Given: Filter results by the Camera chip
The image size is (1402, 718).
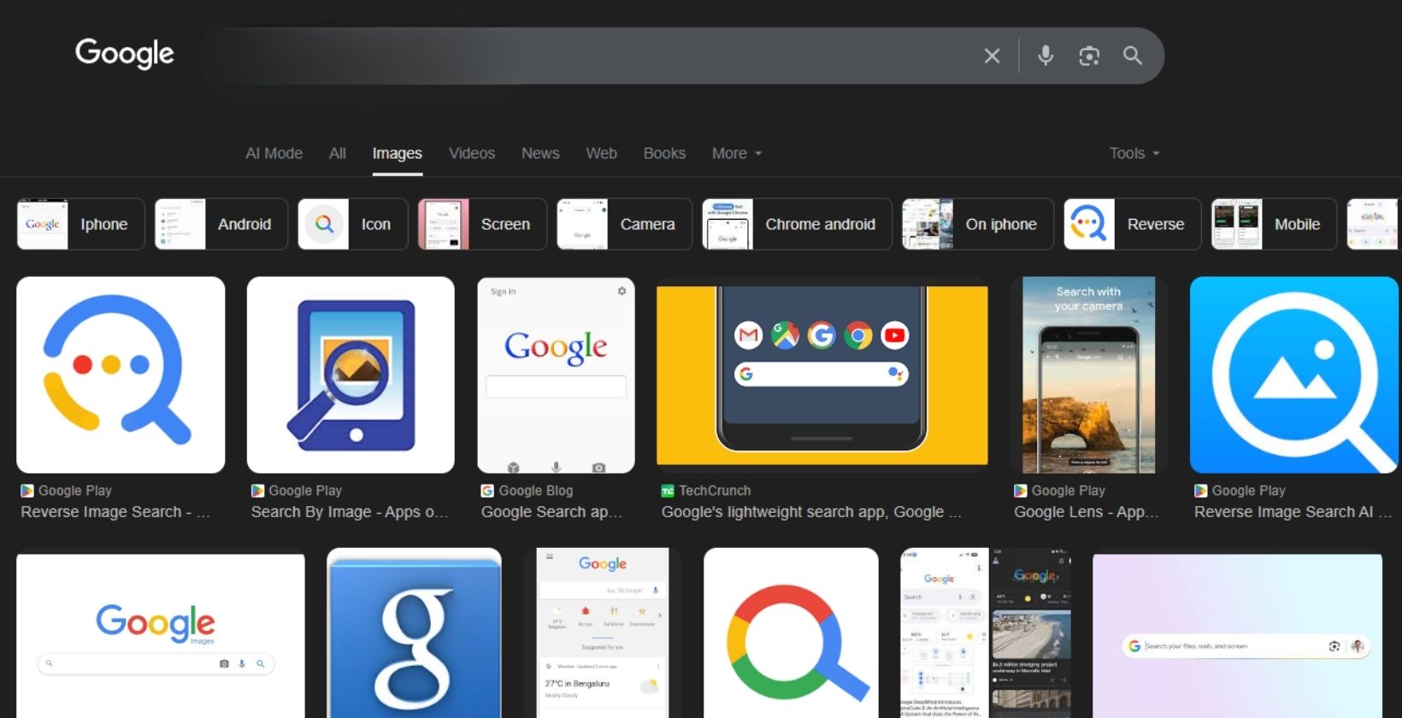Looking at the screenshot, I should (x=624, y=224).
